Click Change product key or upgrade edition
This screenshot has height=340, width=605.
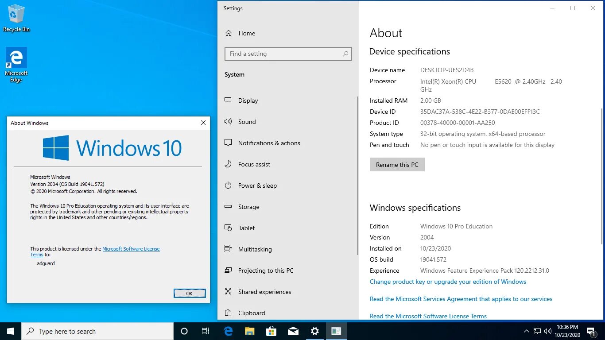(x=448, y=282)
